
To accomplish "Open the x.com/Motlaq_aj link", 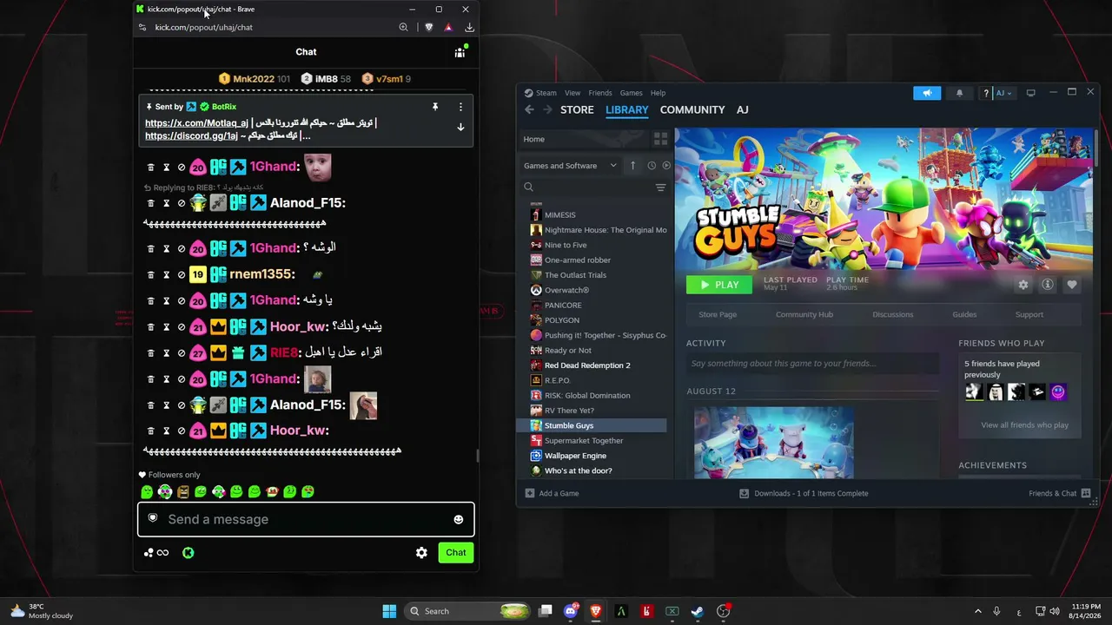I will [x=196, y=123].
